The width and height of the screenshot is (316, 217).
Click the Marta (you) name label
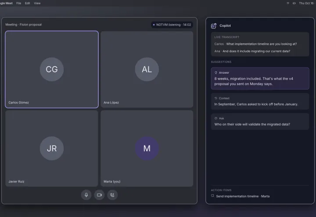tap(112, 181)
